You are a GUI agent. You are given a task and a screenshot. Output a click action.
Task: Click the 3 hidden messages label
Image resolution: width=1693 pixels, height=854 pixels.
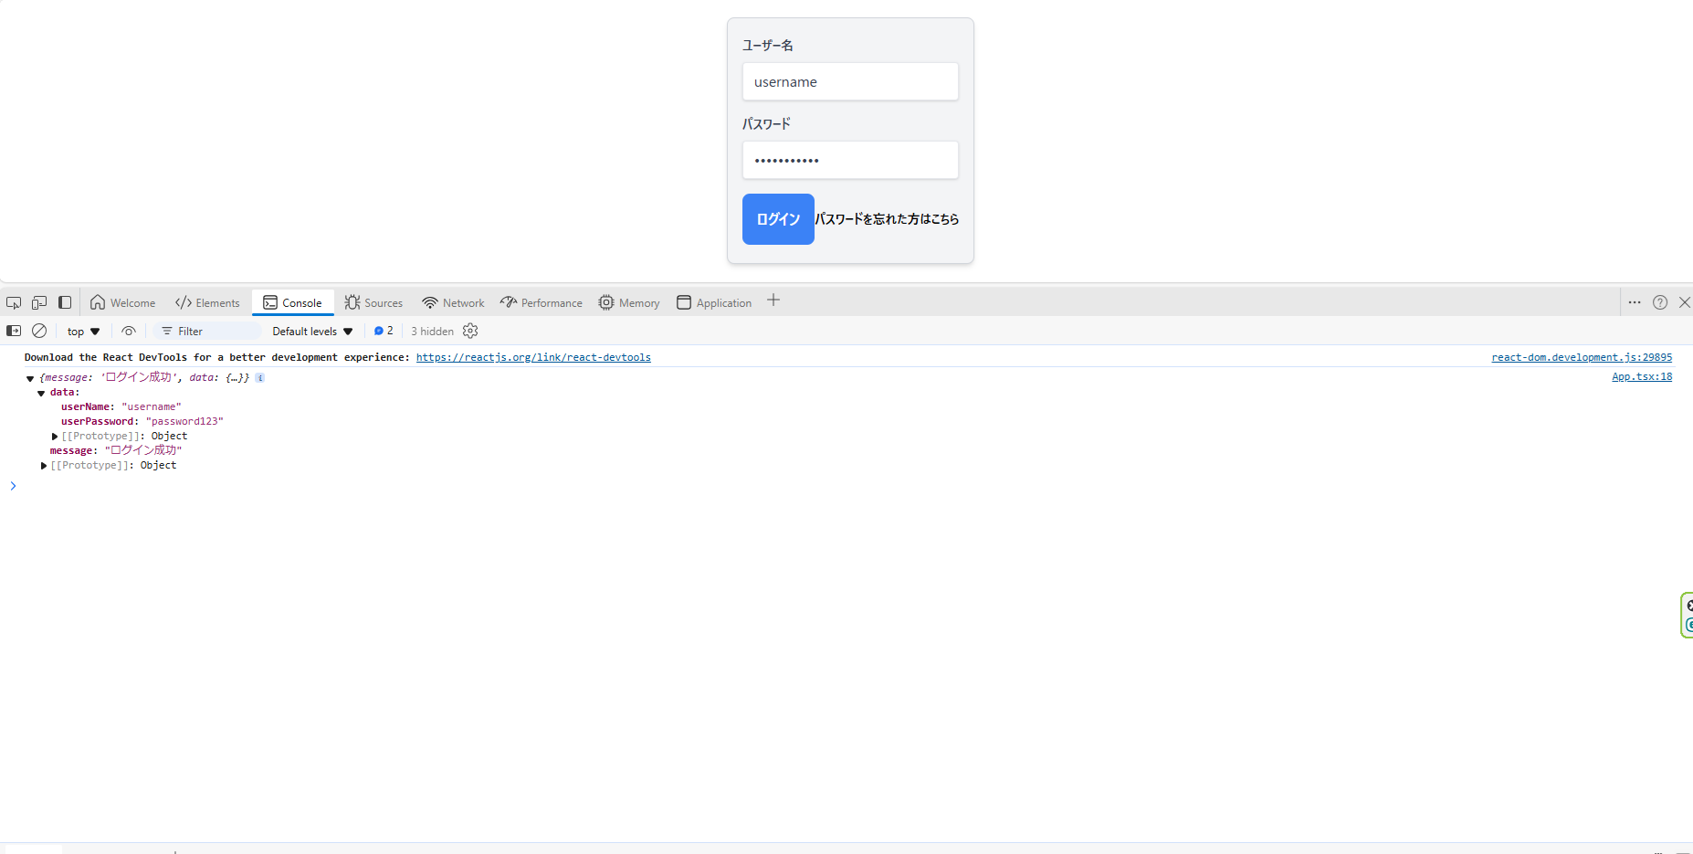(x=432, y=332)
